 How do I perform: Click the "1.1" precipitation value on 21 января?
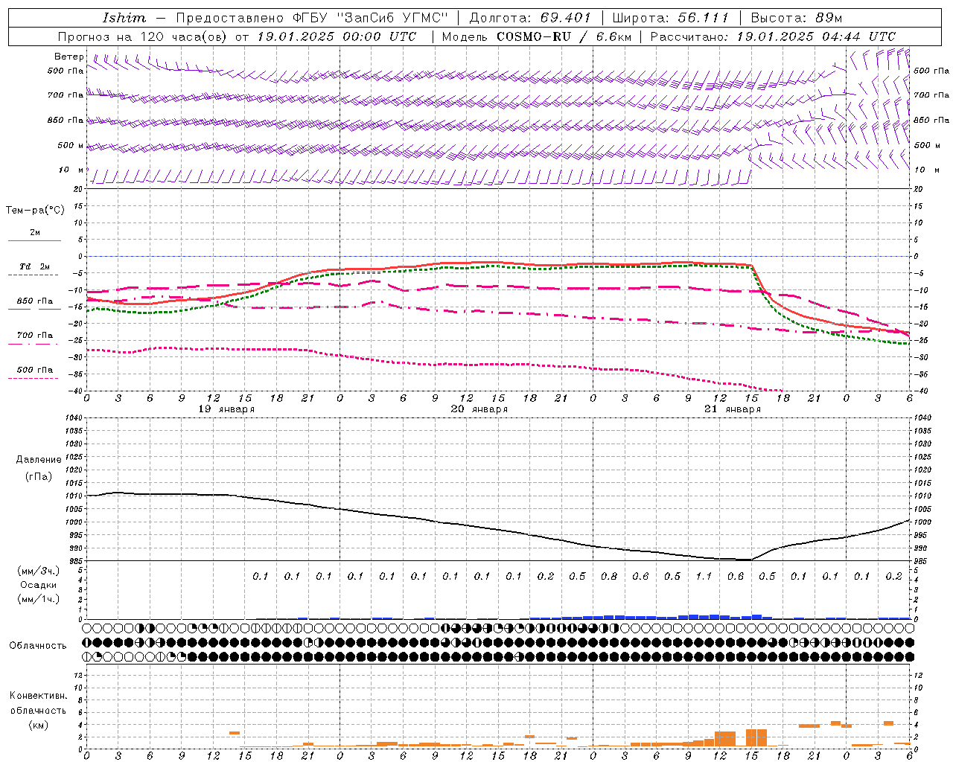pyautogui.click(x=704, y=577)
